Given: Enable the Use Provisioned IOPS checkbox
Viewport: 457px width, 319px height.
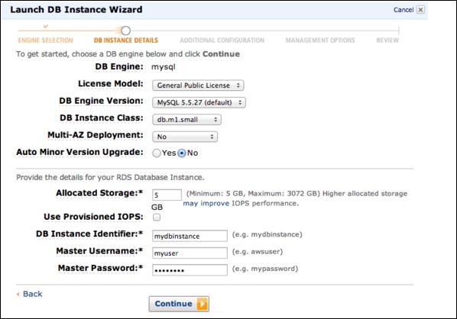Looking at the screenshot, I should tap(157, 217).
